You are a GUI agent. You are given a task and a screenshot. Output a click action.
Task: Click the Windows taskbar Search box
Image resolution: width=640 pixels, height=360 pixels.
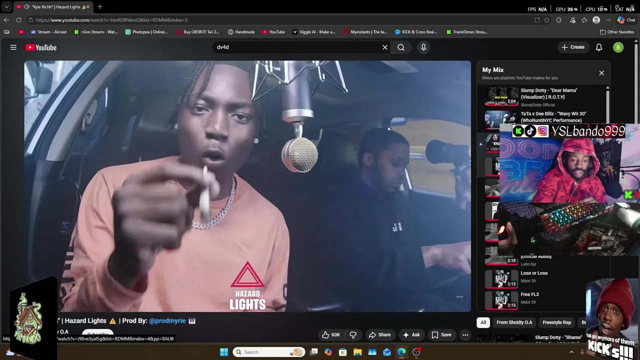coord(270,352)
